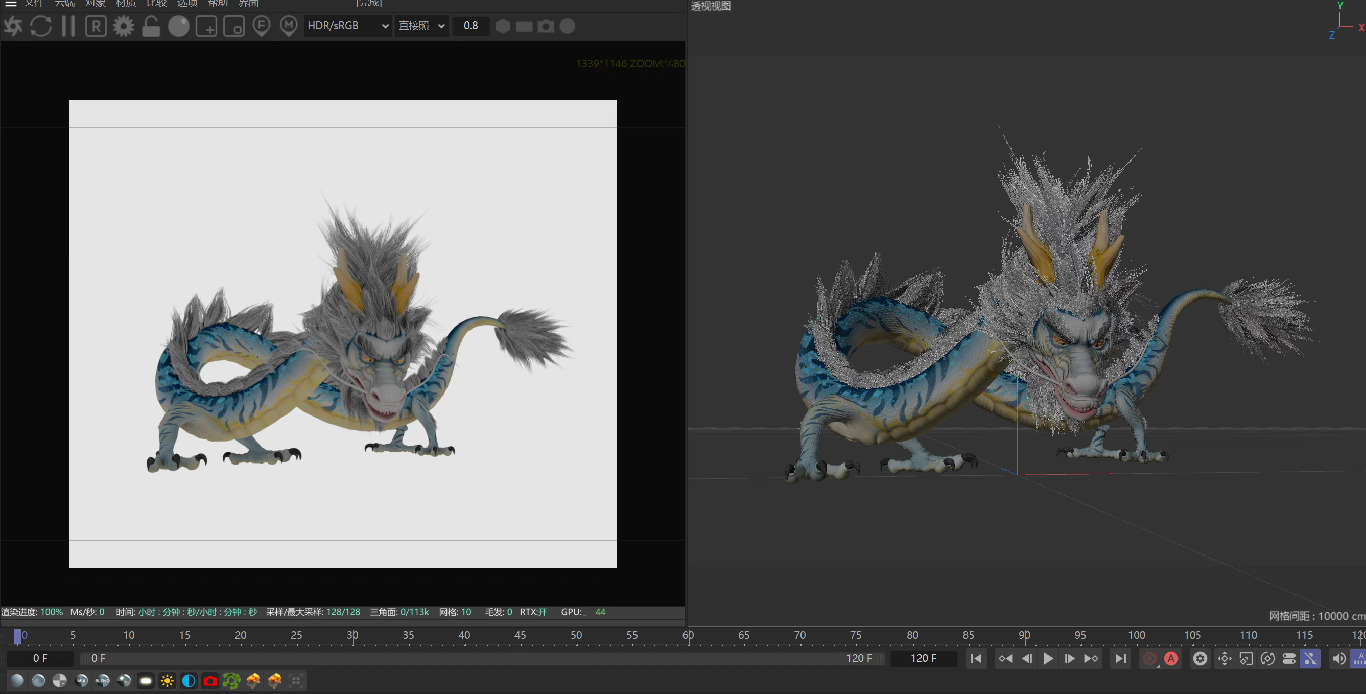1366x694 pixels.
Task: Create the checkered specular material sphere
Action: [60, 681]
